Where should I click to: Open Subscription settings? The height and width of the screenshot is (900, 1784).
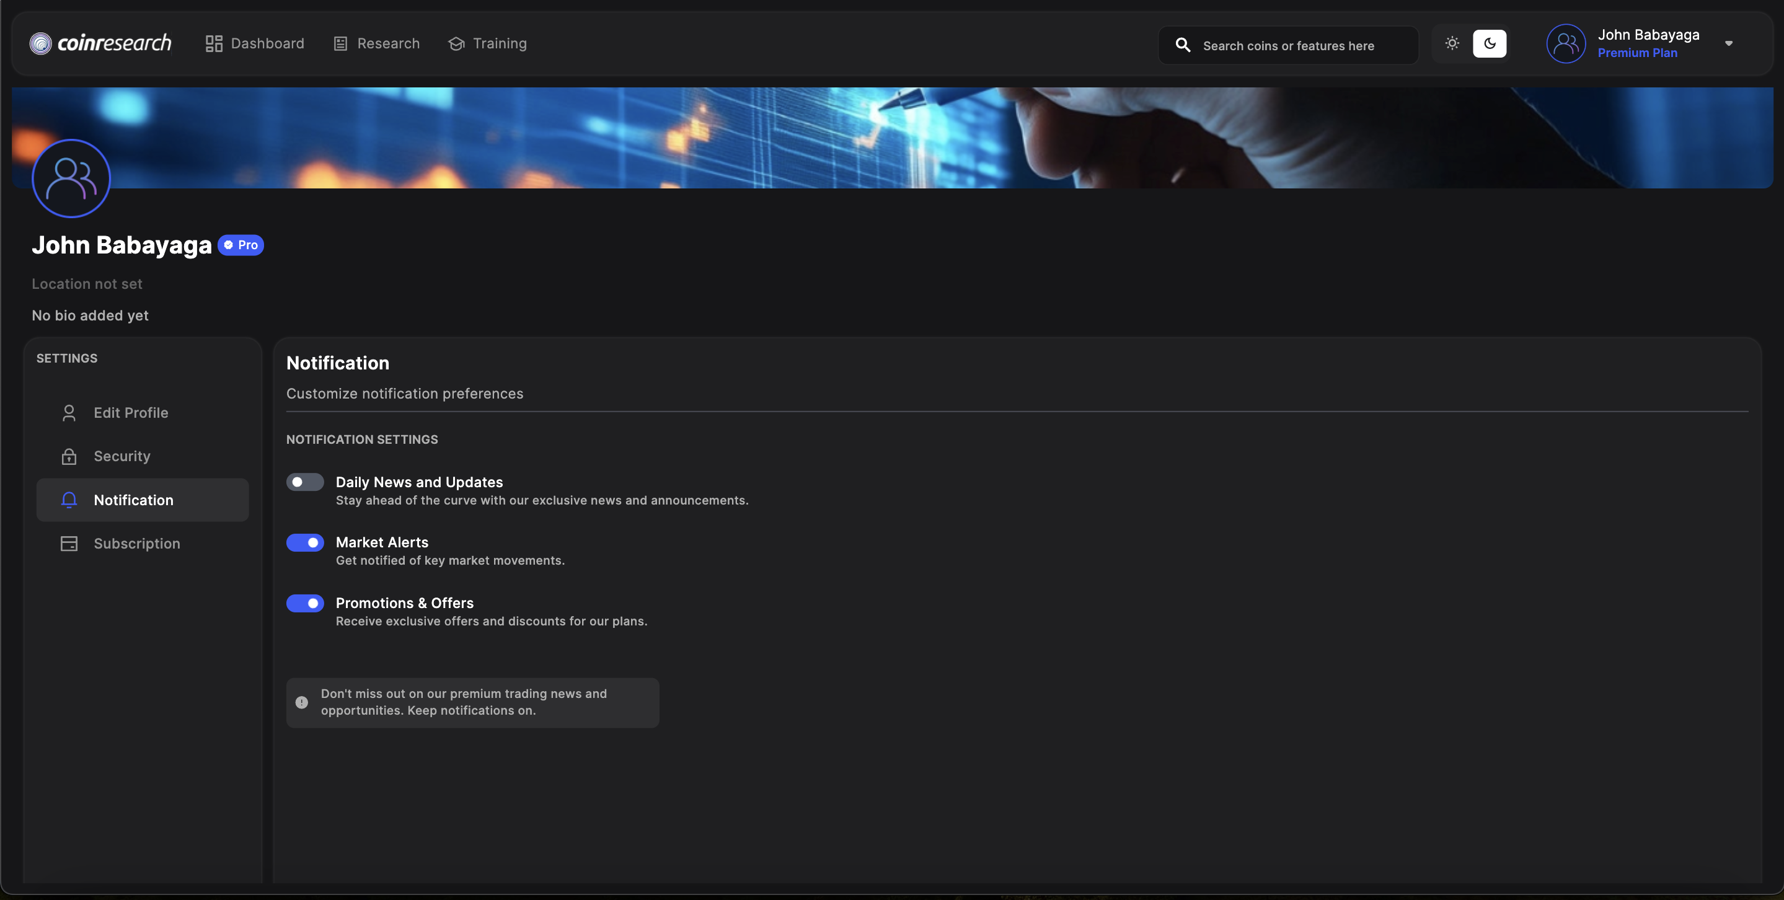(x=143, y=544)
